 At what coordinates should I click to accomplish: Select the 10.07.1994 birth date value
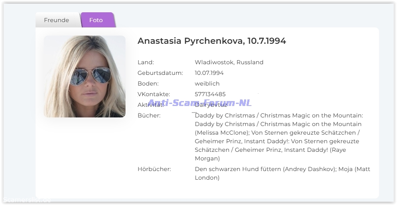pyautogui.click(x=209, y=73)
